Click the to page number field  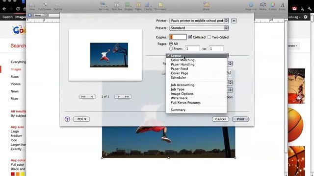(x=216, y=48)
